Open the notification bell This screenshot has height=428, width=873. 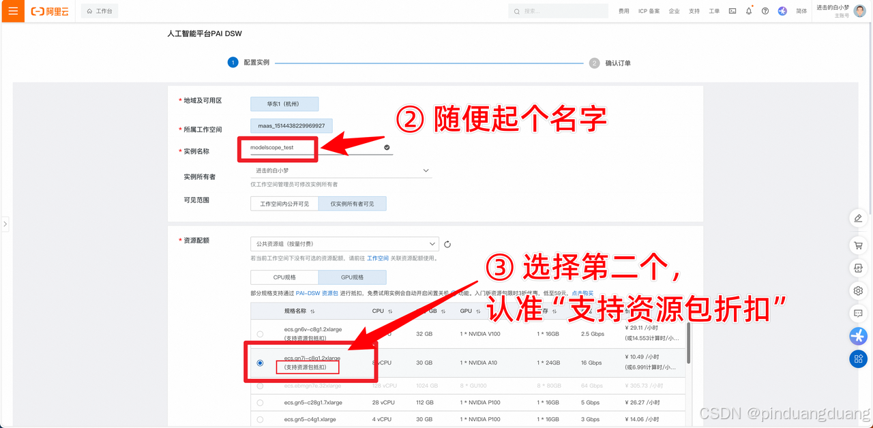(749, 11)
